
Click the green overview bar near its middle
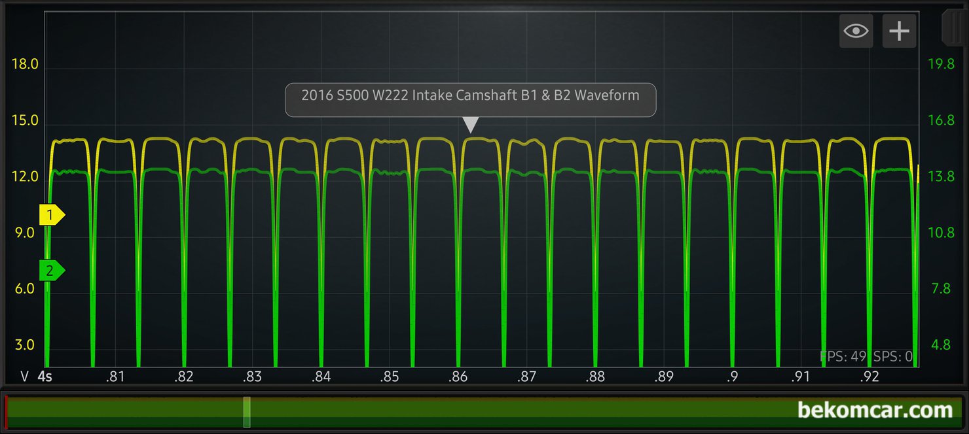pos(484,412)
